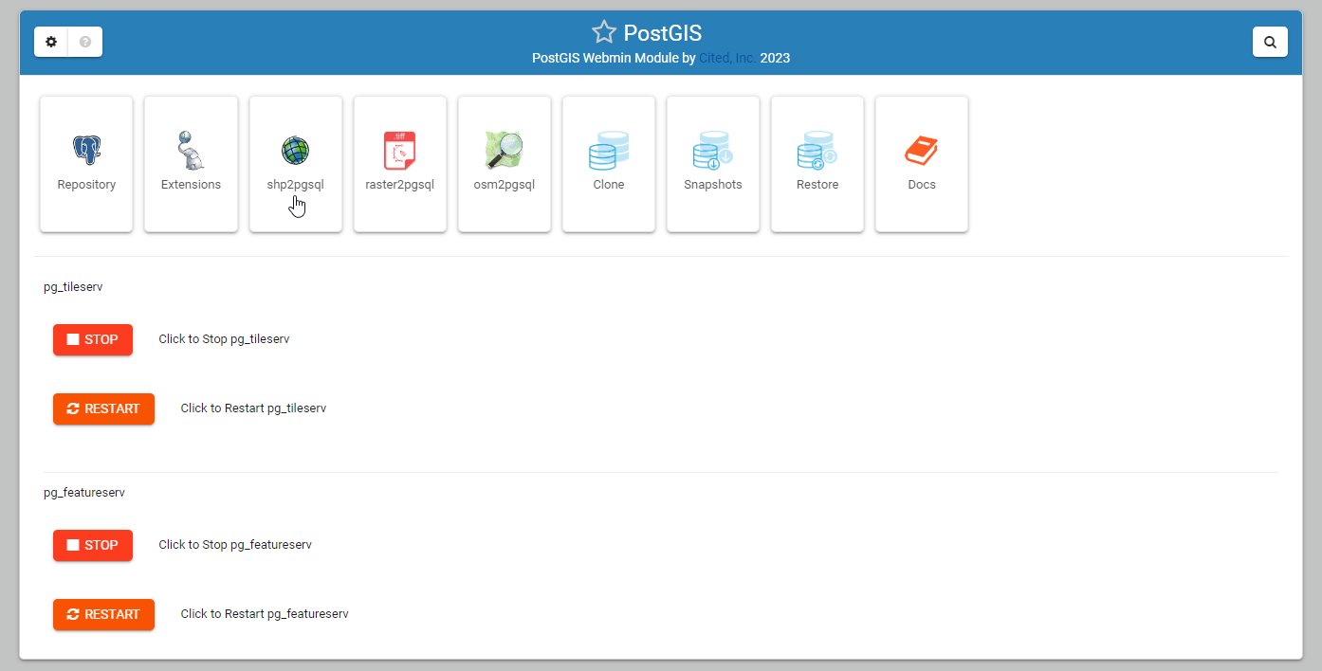Viewport: 1322px width, 671px height.
Task: Restart the pg_featureserv service
Action: (x=103, y=614)
